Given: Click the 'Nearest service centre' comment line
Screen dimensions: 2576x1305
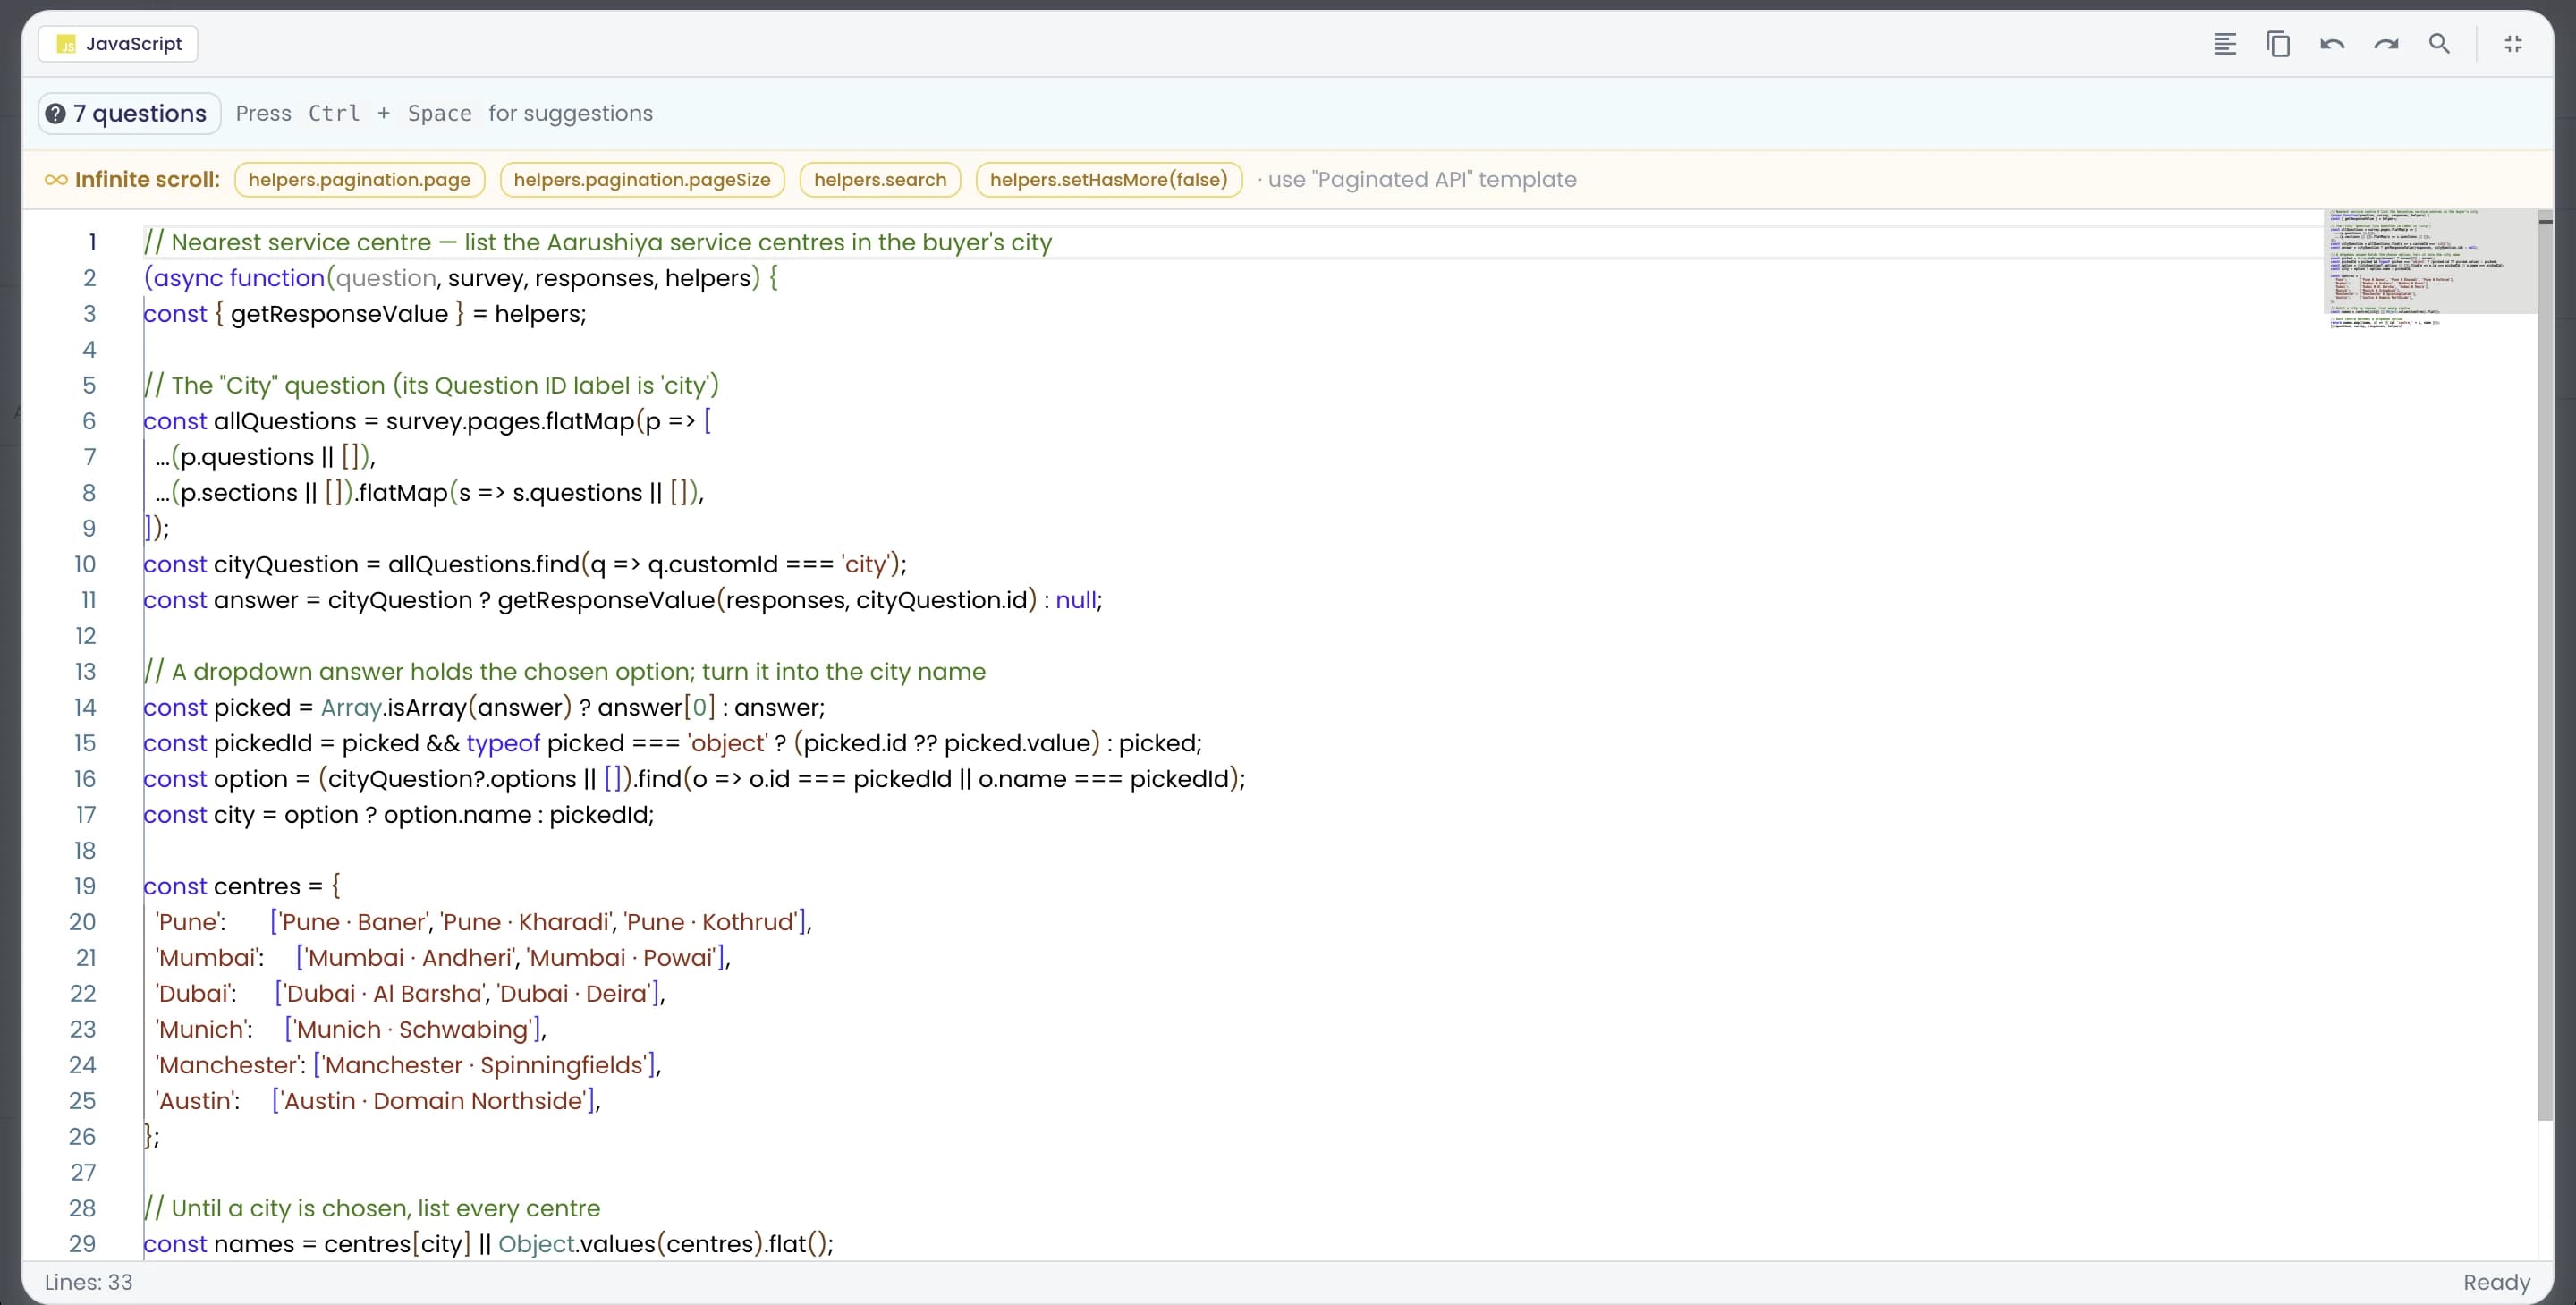Looking at the screenshot, I should [x=598, y=242].
